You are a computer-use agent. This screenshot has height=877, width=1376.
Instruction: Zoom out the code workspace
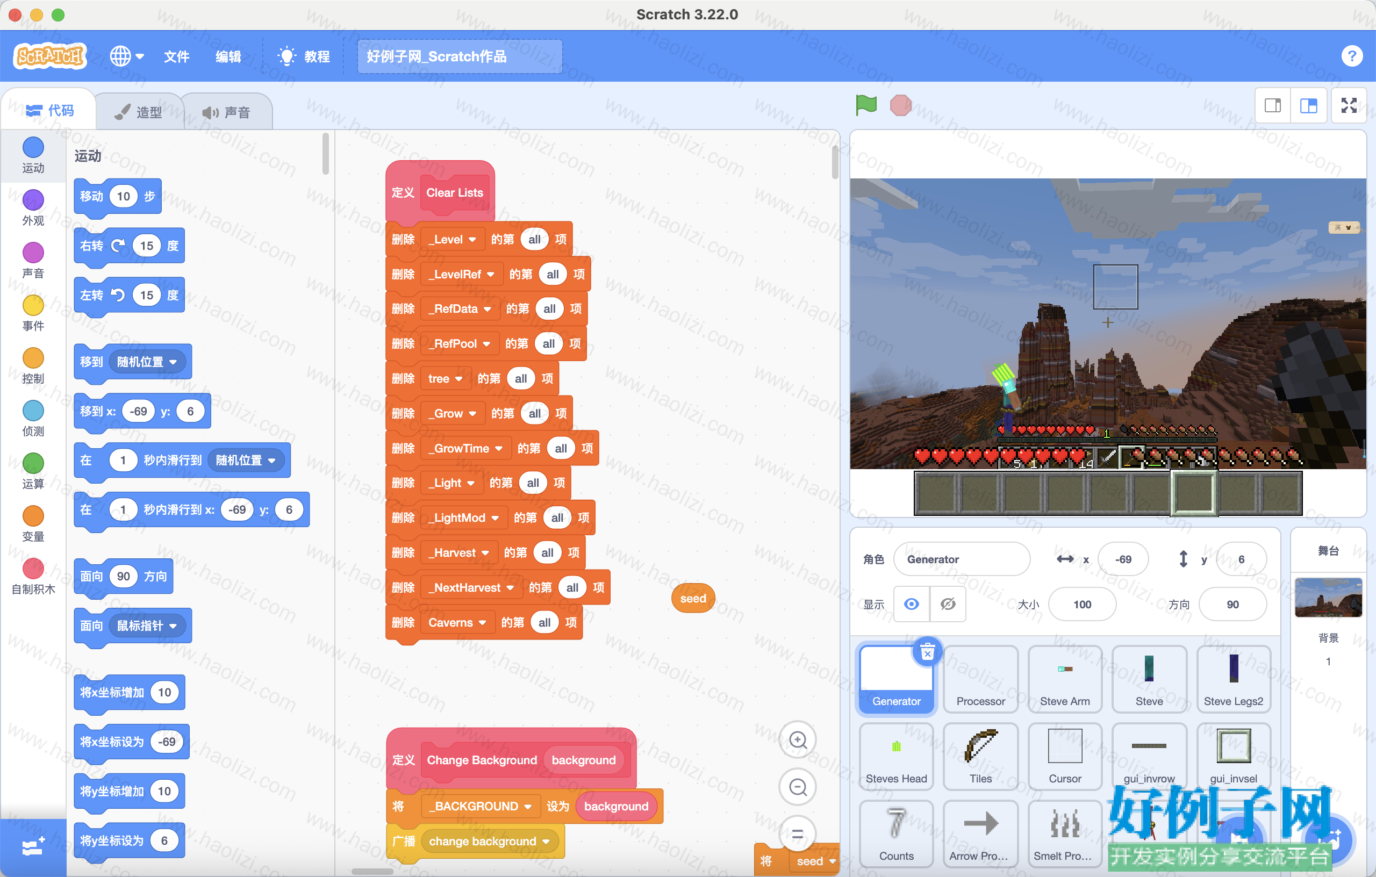coord(797,787)
